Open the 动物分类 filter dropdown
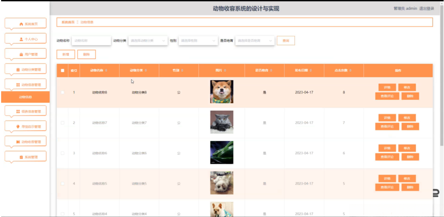The image size is (444, 217). tap(148, 41)
